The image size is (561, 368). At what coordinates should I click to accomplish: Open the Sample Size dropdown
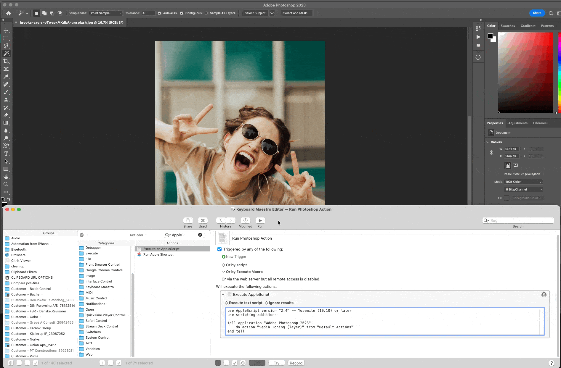(106, 13)
